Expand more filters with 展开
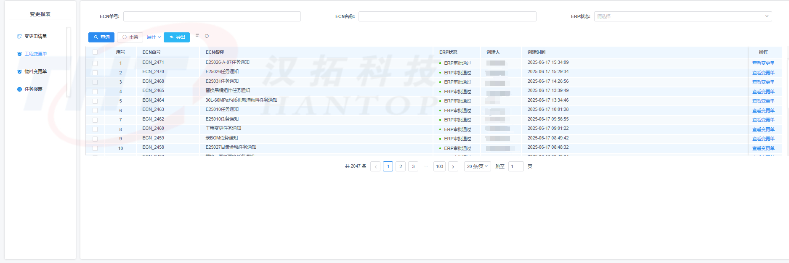 pyautogui.click(x=154, y=37)
